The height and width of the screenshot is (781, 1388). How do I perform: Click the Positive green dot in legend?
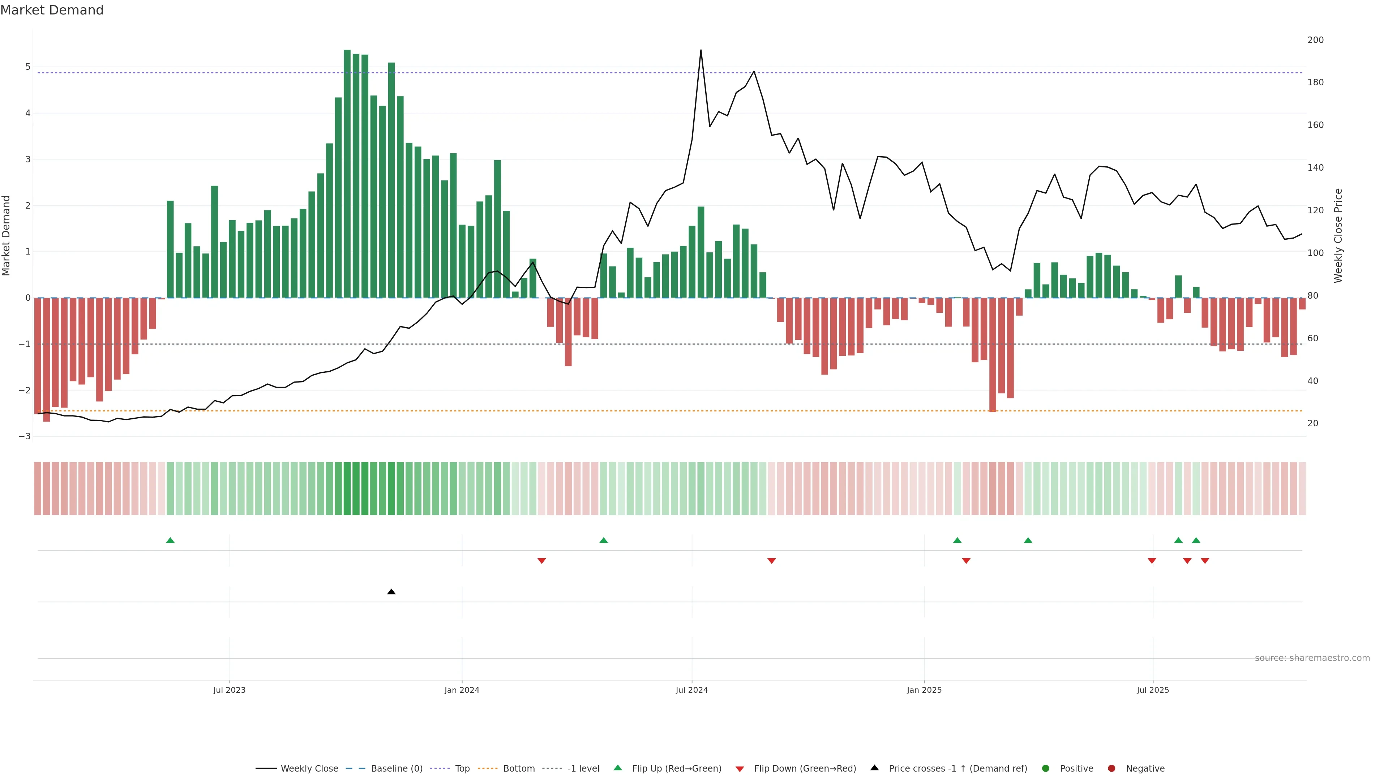click(x=1045, y=768)
